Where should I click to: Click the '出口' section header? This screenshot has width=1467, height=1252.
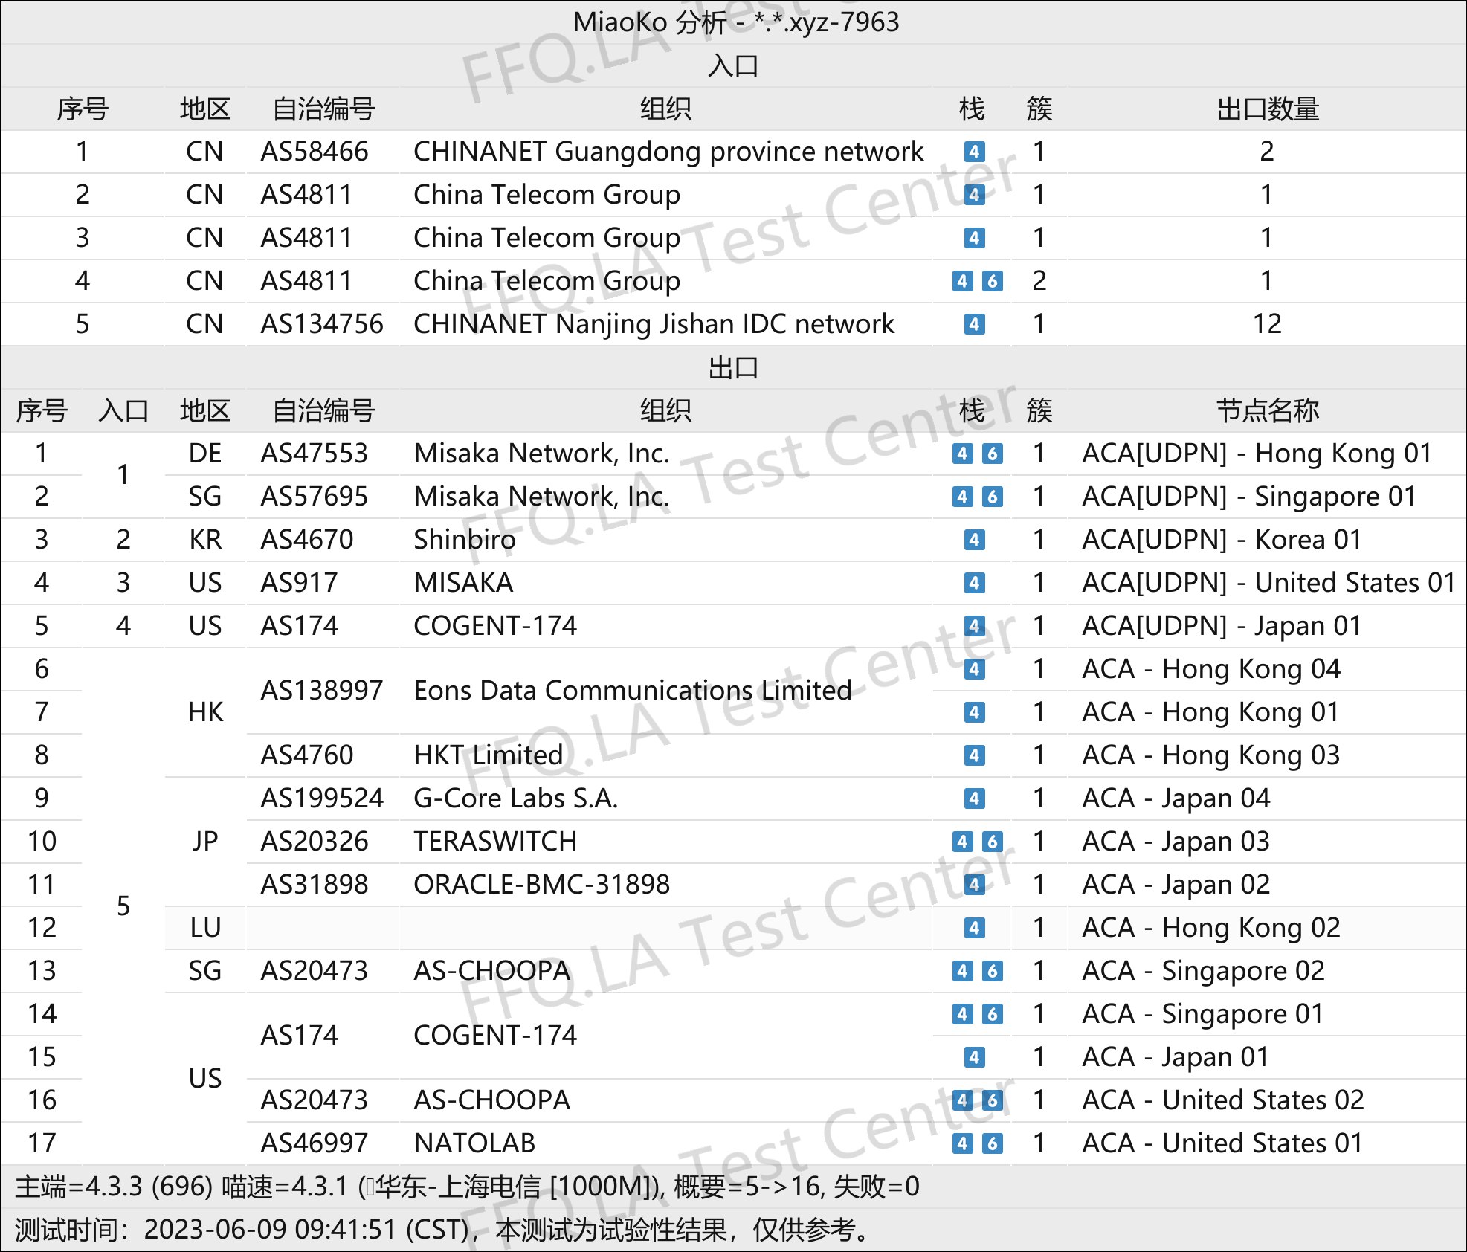coord(733,367)
